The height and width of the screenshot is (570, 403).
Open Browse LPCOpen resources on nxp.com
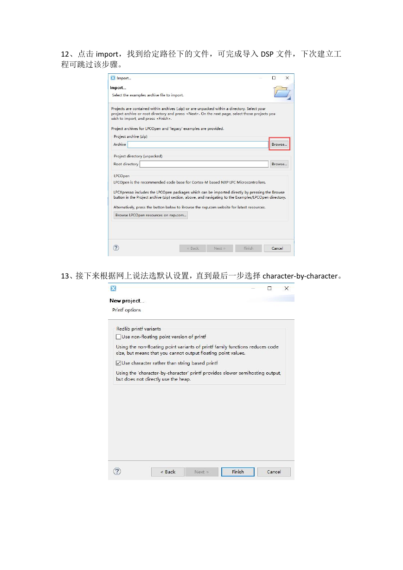click(151, 215)
